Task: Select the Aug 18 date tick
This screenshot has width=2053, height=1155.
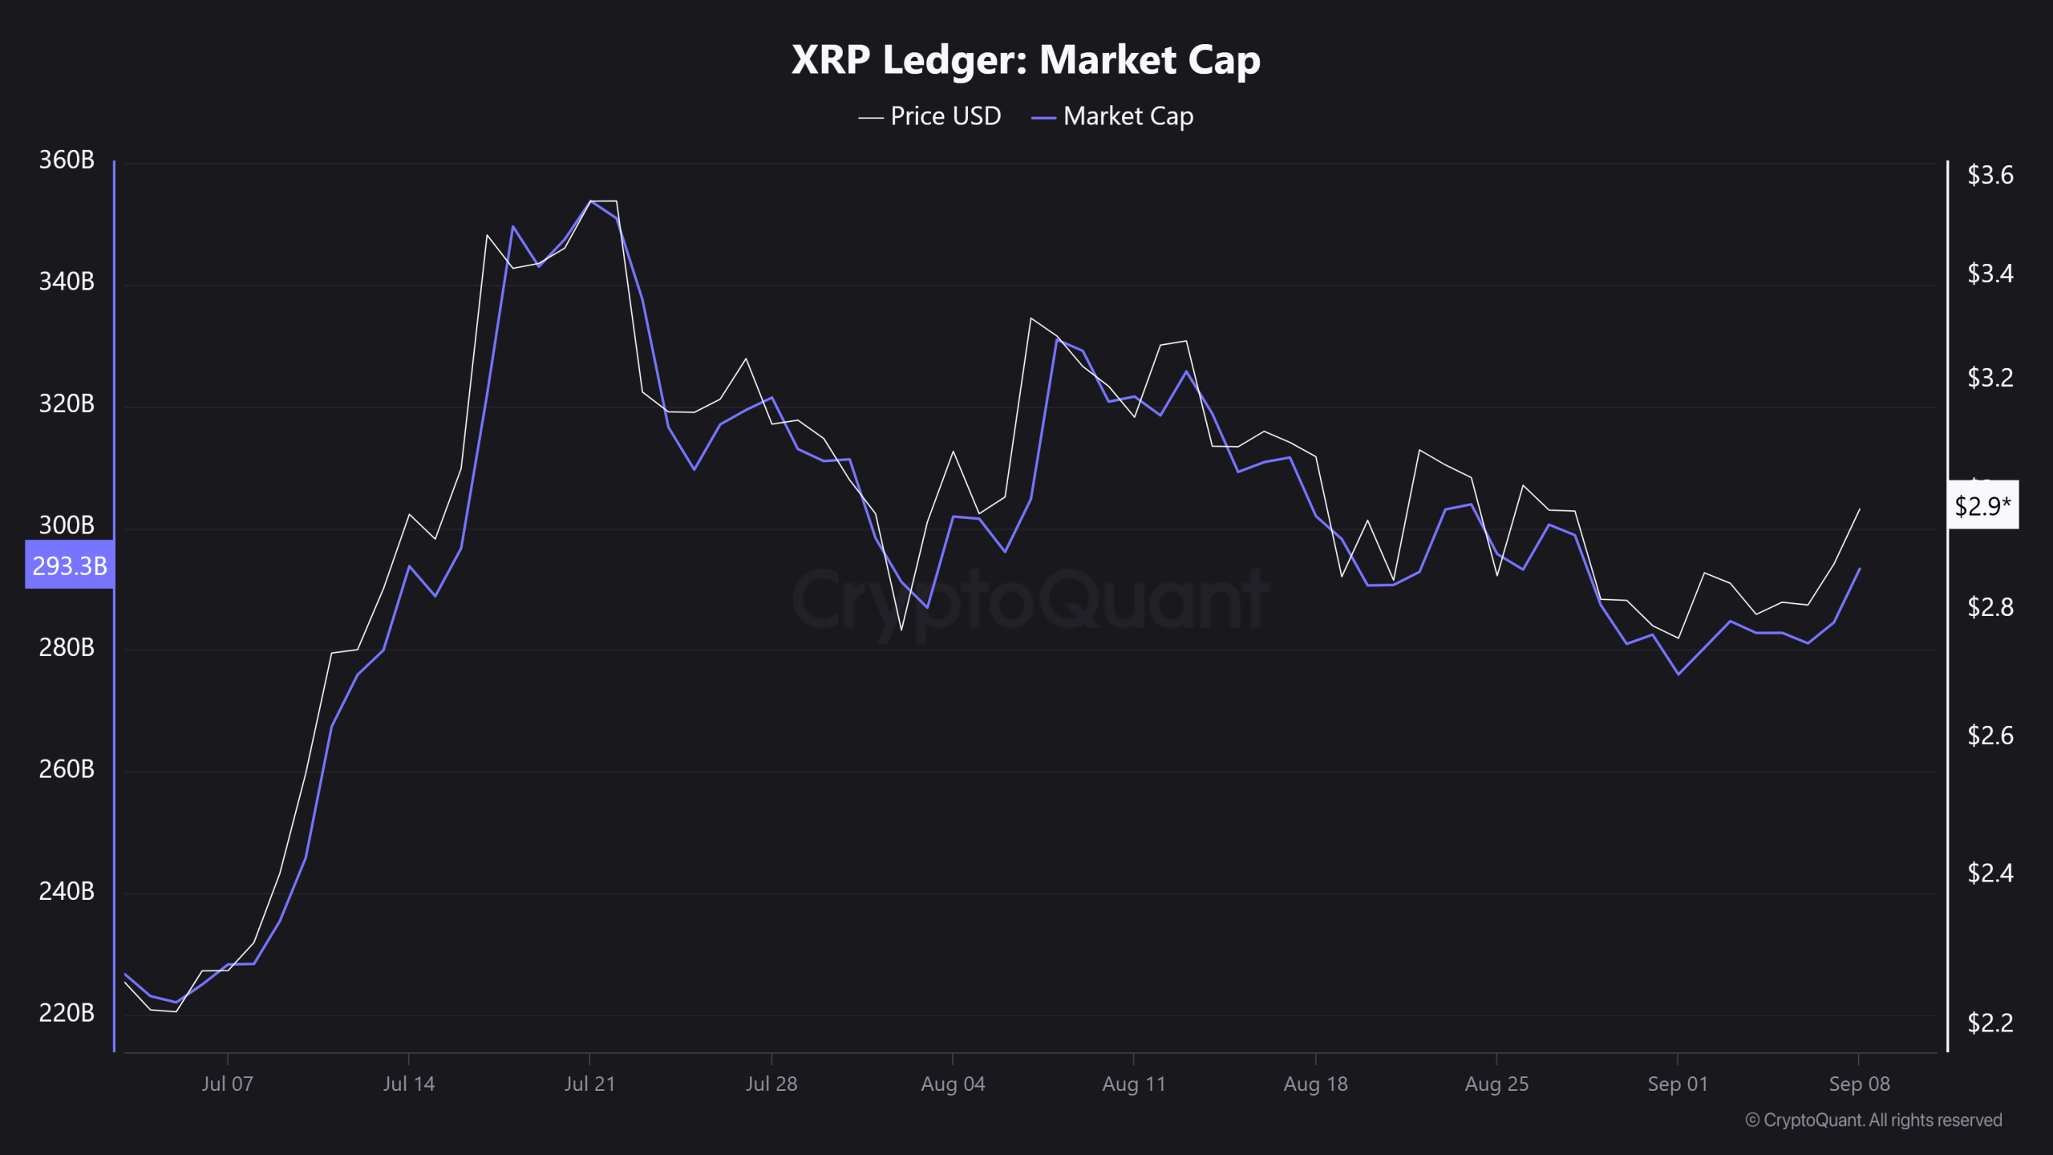Action: (x=1315, y=1084)
